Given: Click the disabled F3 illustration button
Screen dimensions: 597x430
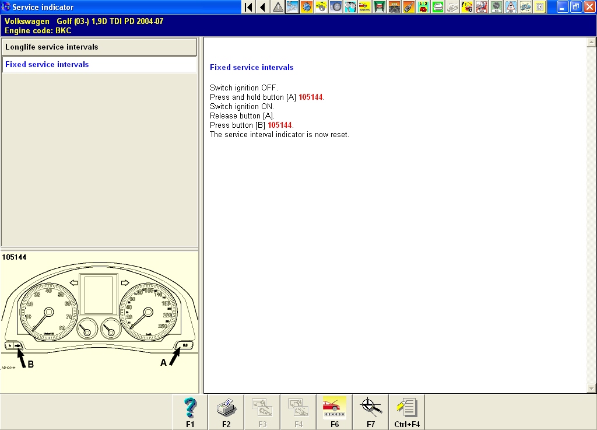Looking at the screenshot, I should 262,412.
